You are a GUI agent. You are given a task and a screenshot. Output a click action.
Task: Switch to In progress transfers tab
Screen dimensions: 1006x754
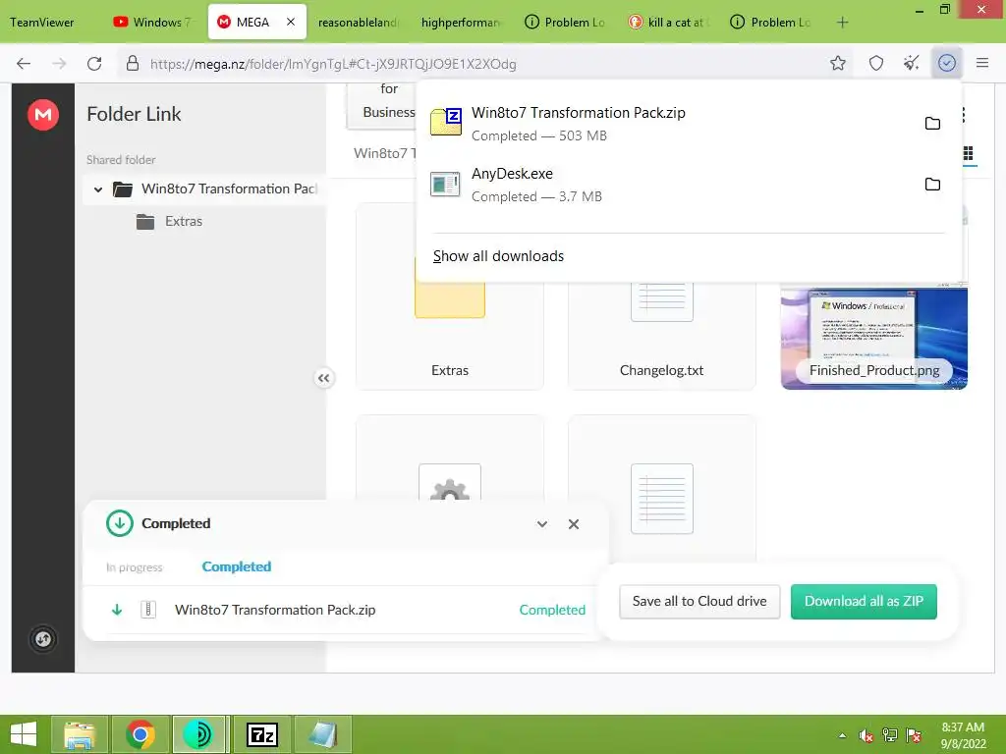[134, 567]
